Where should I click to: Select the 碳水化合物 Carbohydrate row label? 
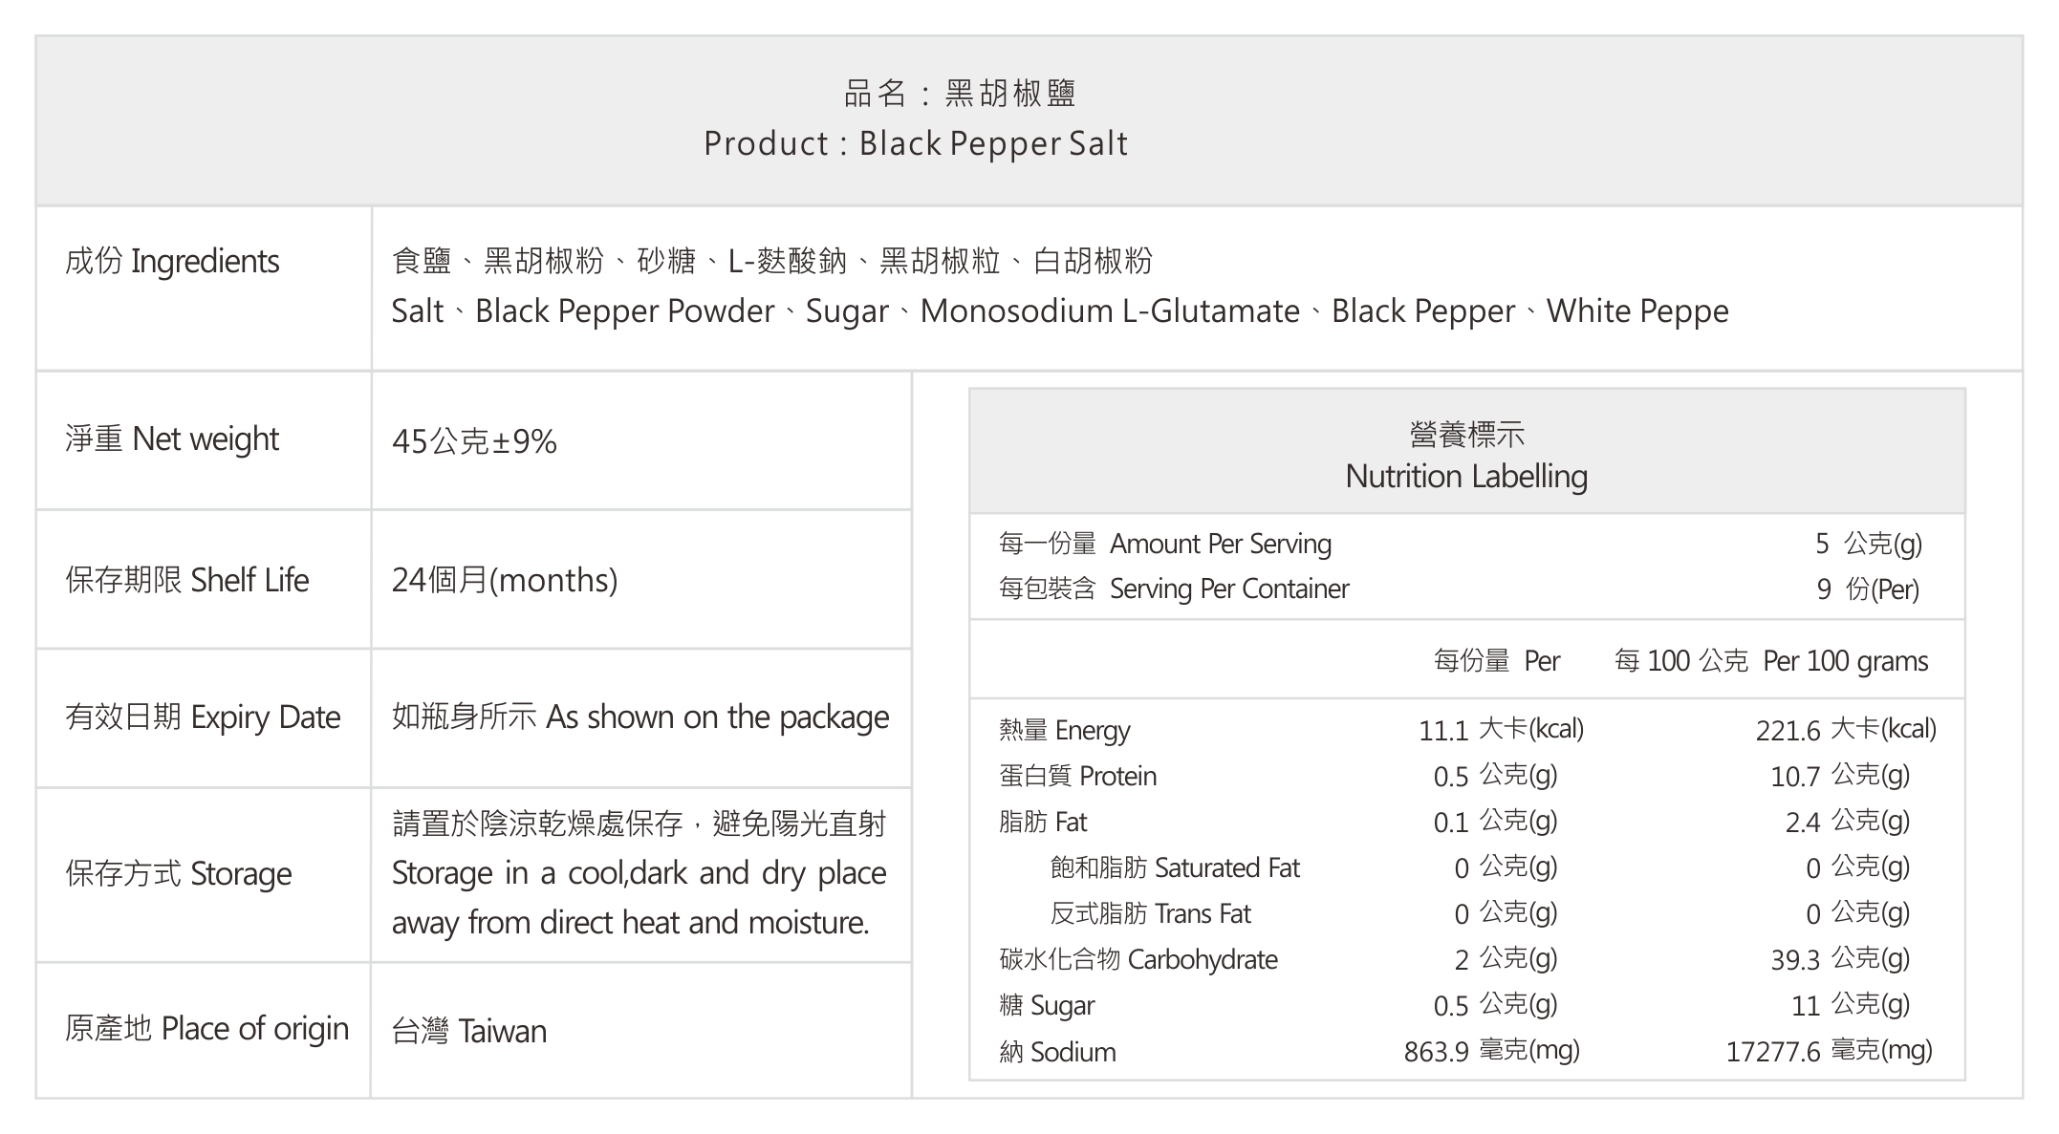tap(1138, 959)
